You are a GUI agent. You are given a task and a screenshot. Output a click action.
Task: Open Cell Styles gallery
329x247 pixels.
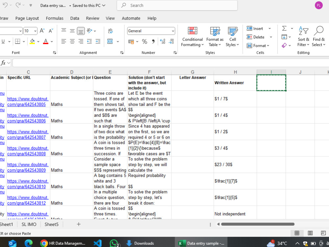click(x=233, y=37)
